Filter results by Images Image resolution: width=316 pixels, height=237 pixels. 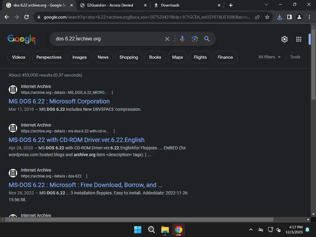[79, 57]
